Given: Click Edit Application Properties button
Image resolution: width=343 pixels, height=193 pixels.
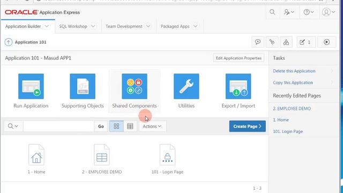Looking at the screenshot, I should [x=238, y=58].
